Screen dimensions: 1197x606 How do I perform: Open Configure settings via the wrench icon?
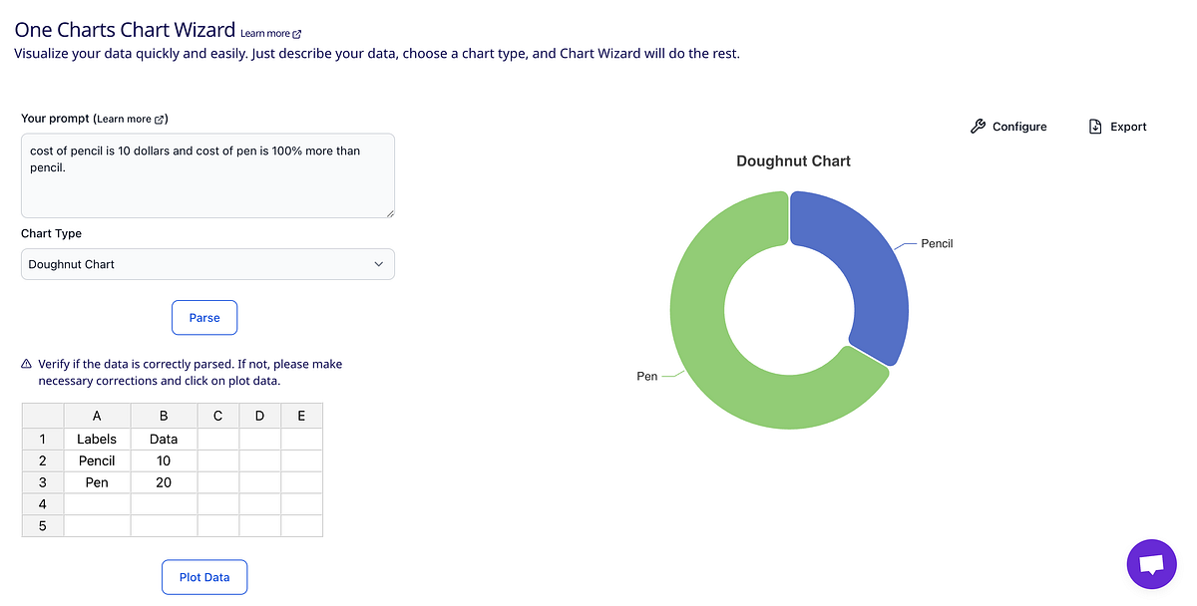click(x=980, y=127)
